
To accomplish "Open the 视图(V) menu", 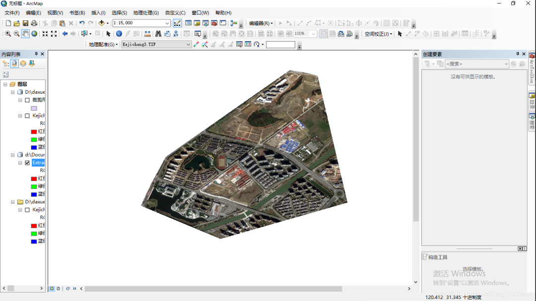I will tap(55, 12).
